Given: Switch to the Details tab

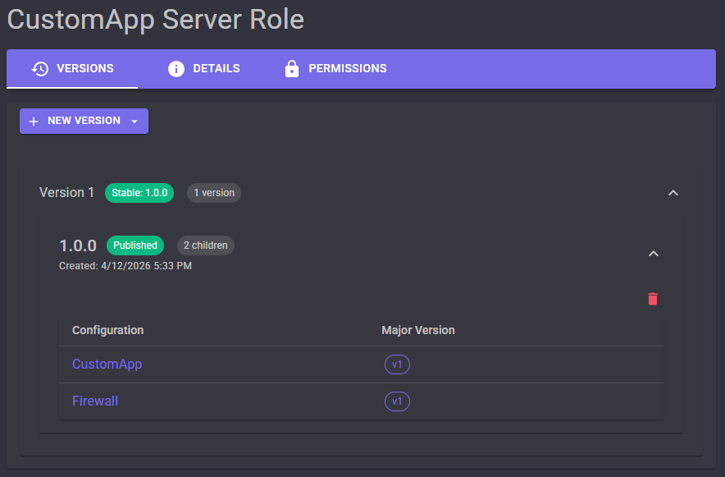Looking at the screenshot, I should [203, 69].
